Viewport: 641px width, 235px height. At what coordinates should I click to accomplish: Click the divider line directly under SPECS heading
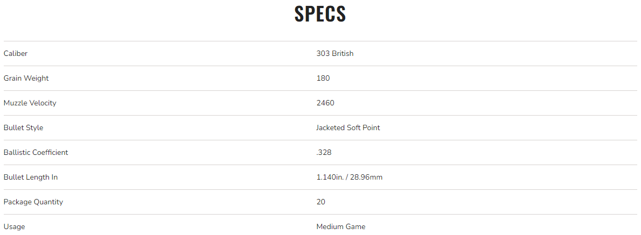[320, 41]
